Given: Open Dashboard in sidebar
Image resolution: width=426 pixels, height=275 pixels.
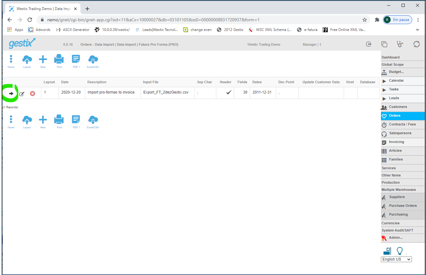Looking at the screenshot, I should (403, 57).
